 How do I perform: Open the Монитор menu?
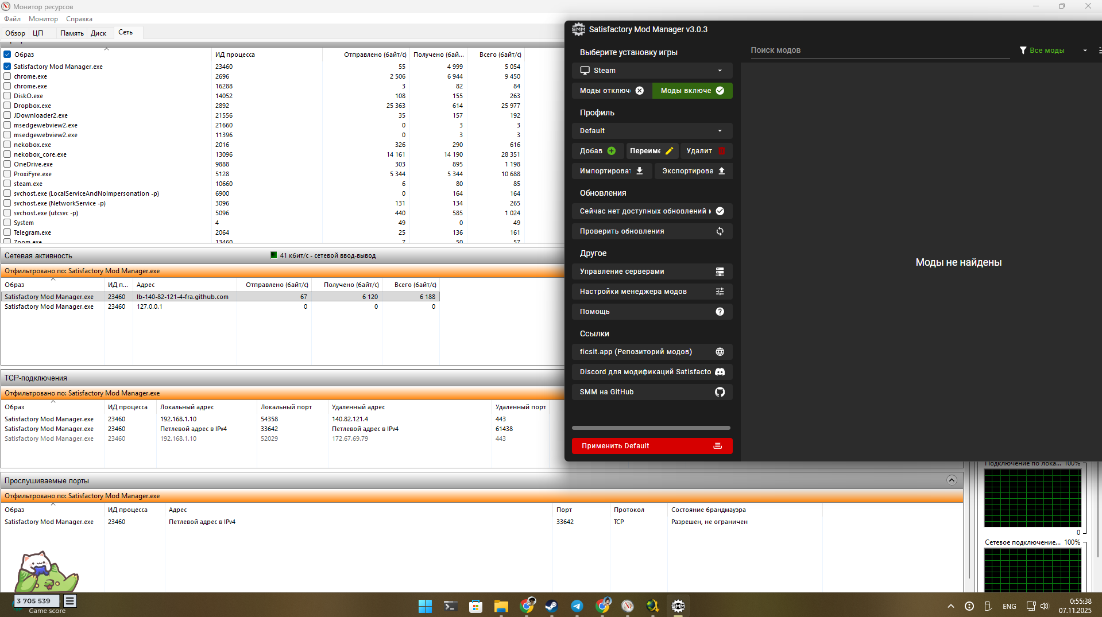43,19
